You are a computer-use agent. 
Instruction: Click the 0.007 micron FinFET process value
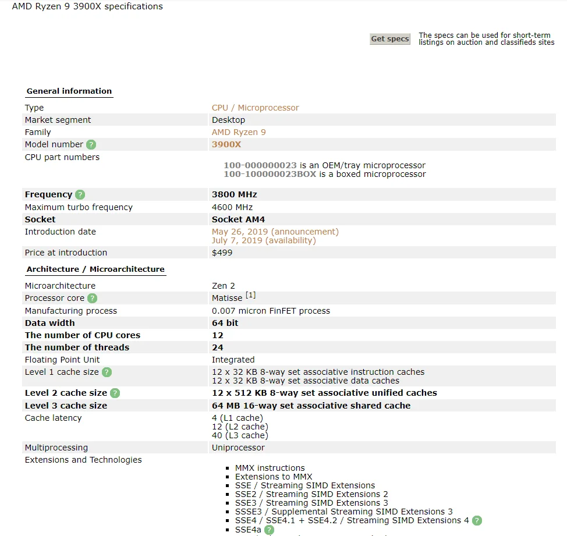tap(271, 311)
